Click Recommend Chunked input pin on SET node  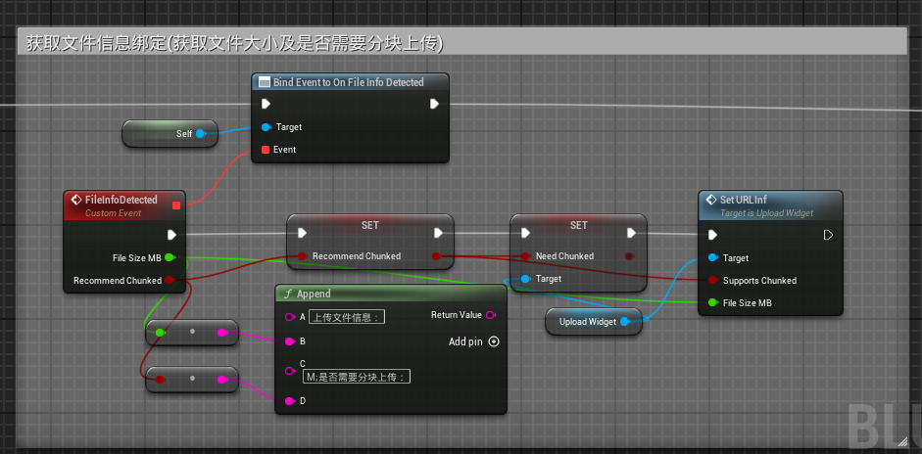pos(302,256)
